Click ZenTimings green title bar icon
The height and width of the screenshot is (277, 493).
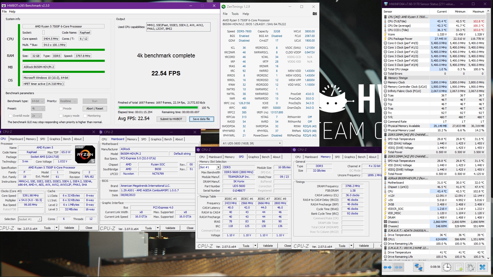[x=224, y=7]
